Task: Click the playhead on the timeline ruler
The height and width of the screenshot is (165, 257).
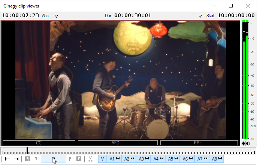Action: 27,150
